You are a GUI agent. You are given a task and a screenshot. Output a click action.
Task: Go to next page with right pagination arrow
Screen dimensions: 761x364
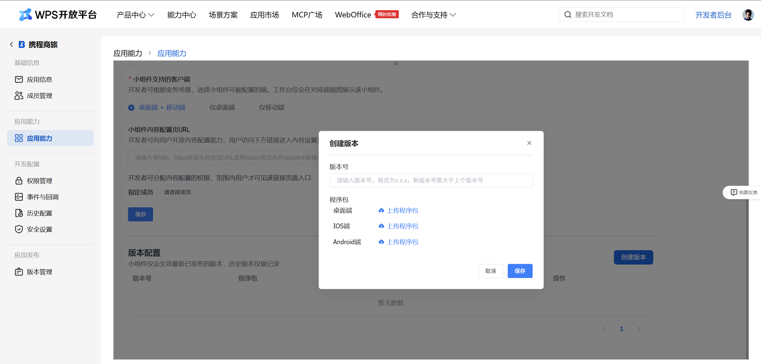[x=639, y=328]
